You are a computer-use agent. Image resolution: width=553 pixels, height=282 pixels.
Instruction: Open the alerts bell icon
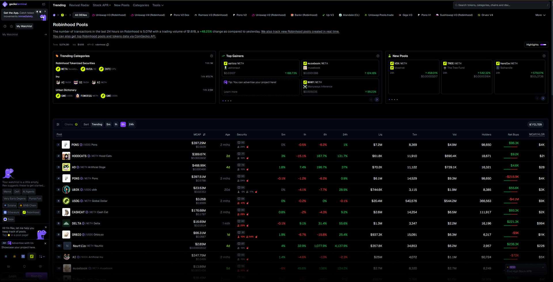24,266
